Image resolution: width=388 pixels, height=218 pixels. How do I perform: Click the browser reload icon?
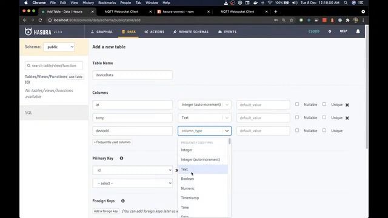[41, 20]
